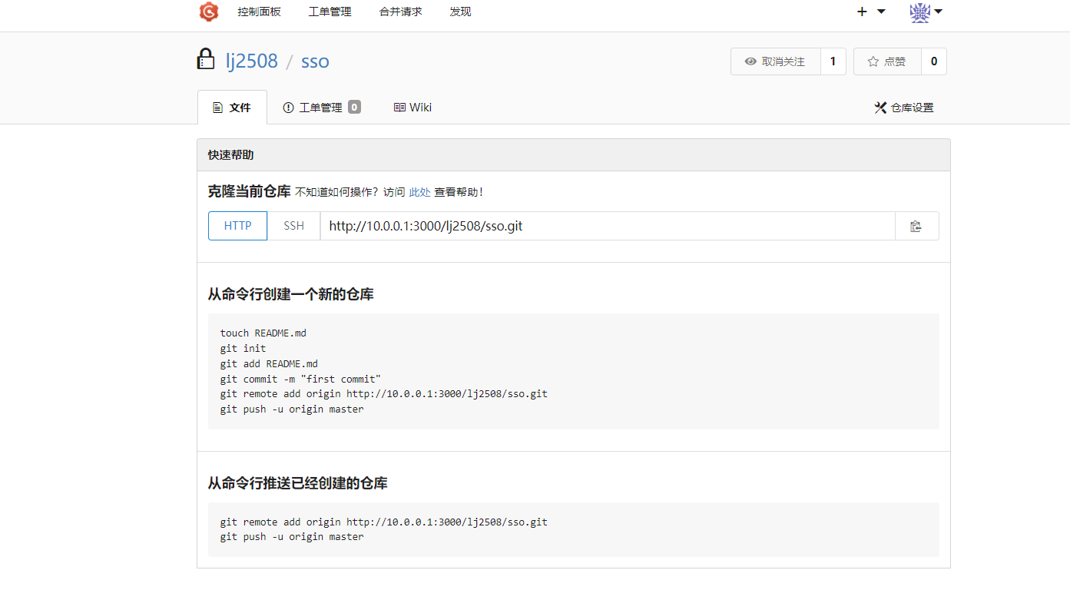Click the clone URL text field
The height and width of the screenshot is (590, 1070).
tap(607, 226)
